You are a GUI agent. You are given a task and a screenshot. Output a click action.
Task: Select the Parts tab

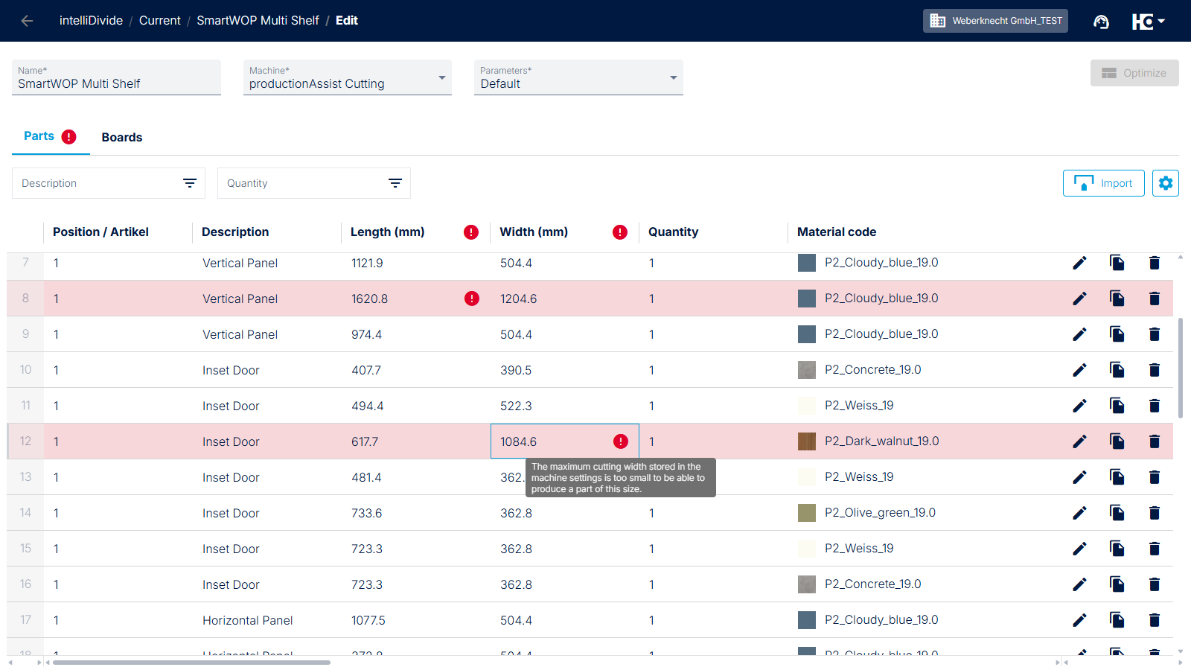39,136
